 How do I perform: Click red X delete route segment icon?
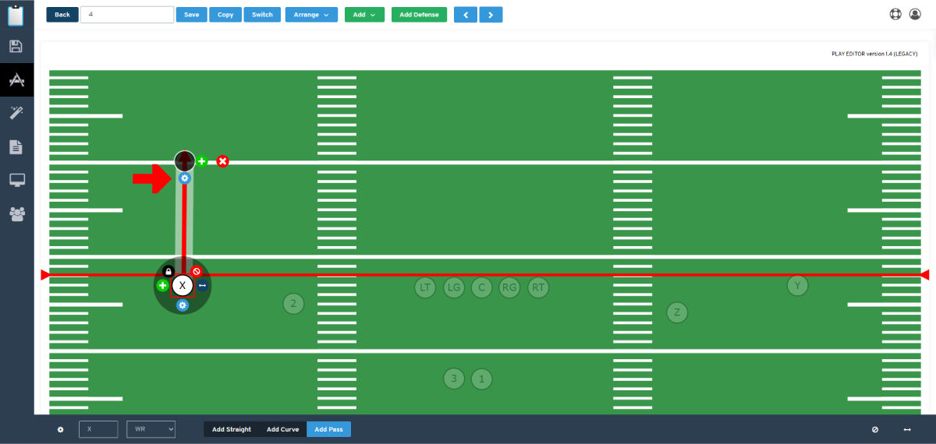click(x=222, y=161)
